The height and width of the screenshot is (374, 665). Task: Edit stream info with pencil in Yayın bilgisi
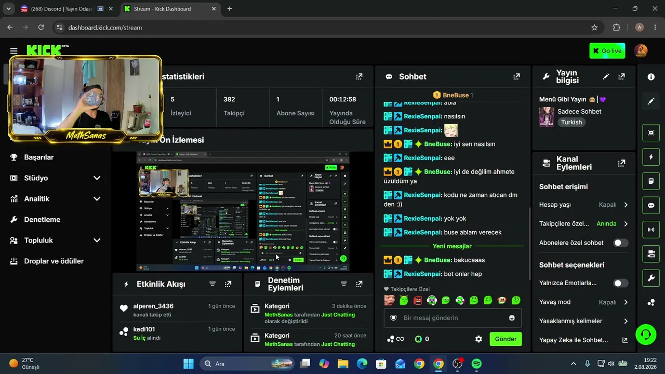click(606, 76)
